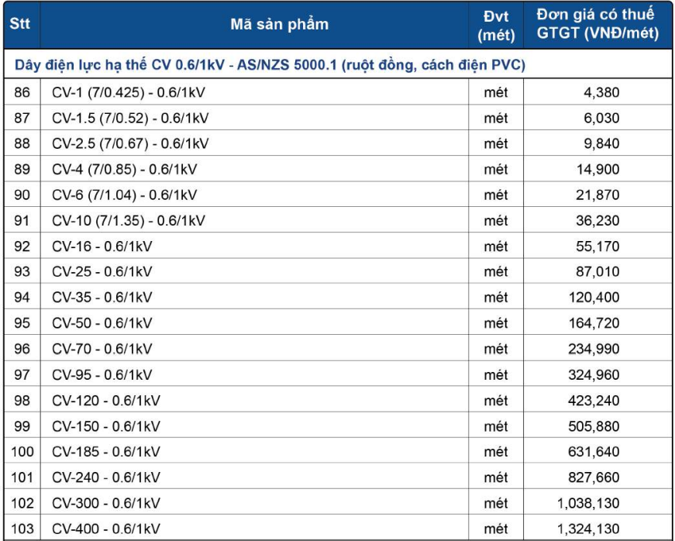The height and width of the screenshot is (541, 675).
Task: Click the 'Mã sản phẩm' column header
Action: pos(279,24)
